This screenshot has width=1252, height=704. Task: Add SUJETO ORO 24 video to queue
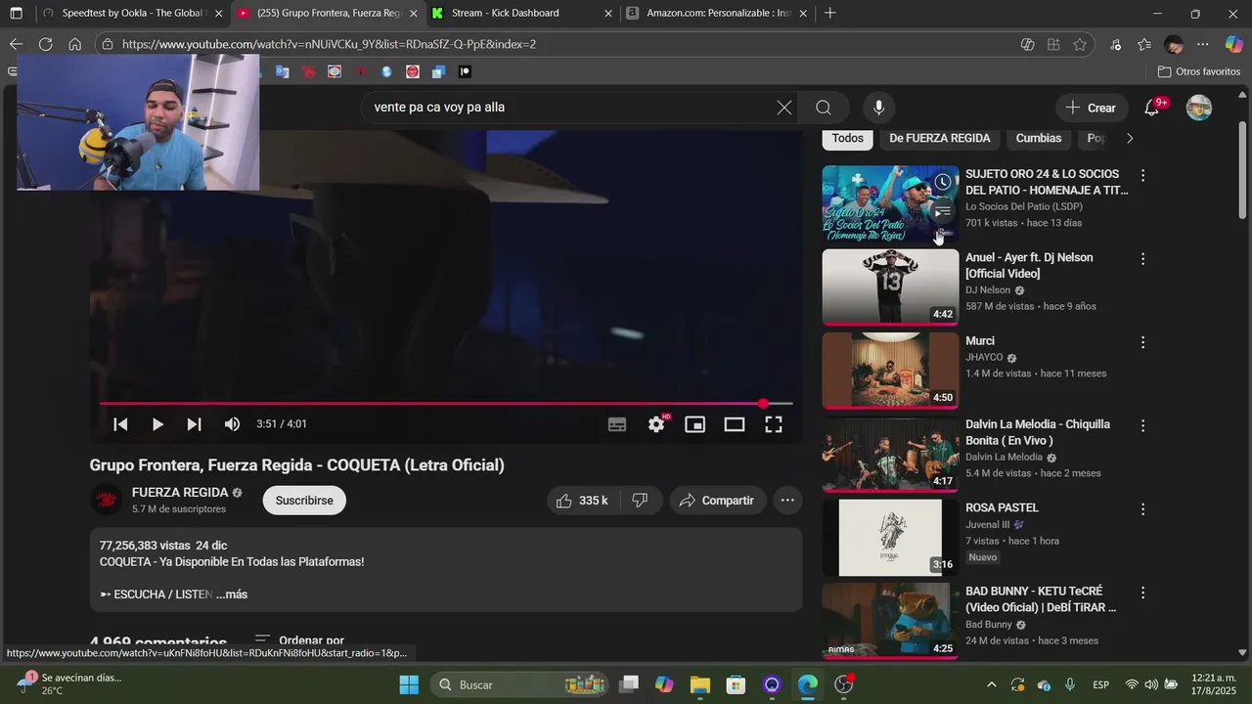tap(942, 211)
